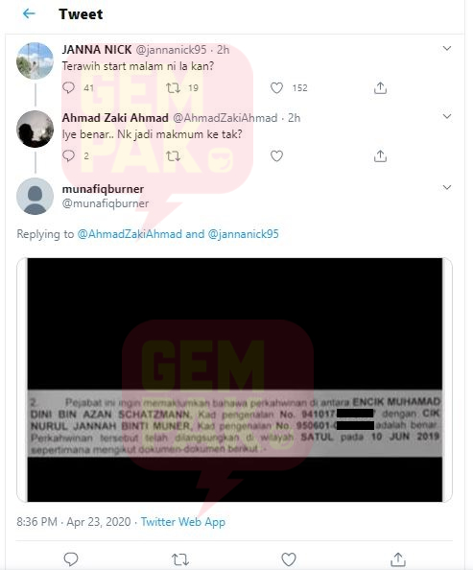Retweet Ahmad Zaki Ahmad's reply

173,156
